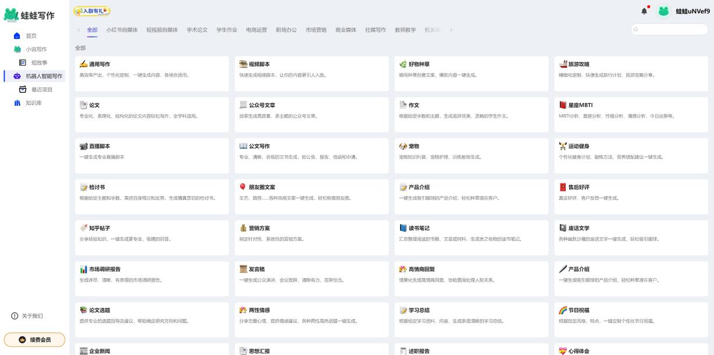Click the 通用写作 pencil icon
This screenshot has width=714, height=355.
pyautogui.click(x=83, y=64)
